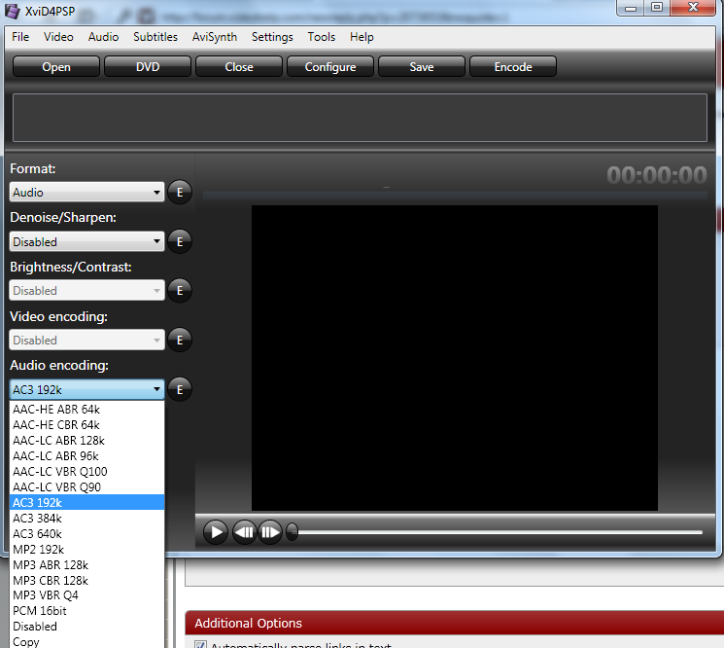The image size is (724, 648).
Task: Select the highlighted AC3 192k preset
Action: [x=86, y=502]
